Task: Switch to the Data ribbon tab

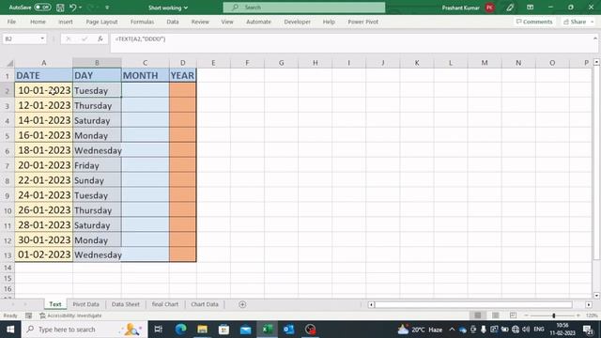Action: 173,22
